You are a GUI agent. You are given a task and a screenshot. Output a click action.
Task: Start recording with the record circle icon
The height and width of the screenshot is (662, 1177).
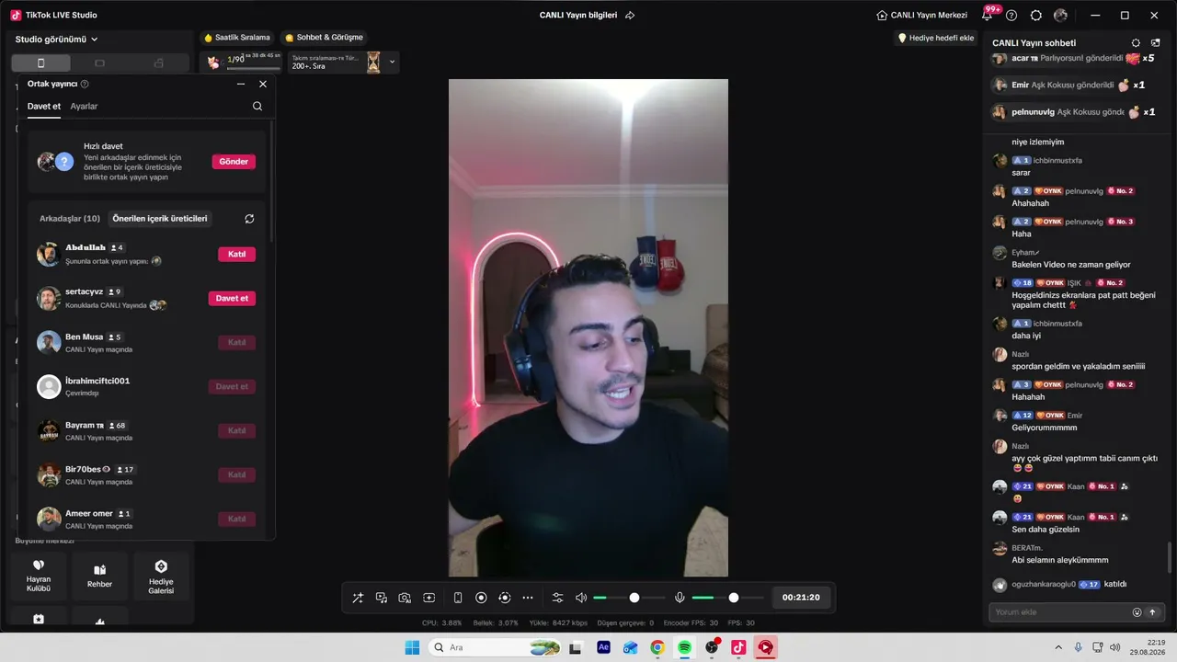point(481,598)
